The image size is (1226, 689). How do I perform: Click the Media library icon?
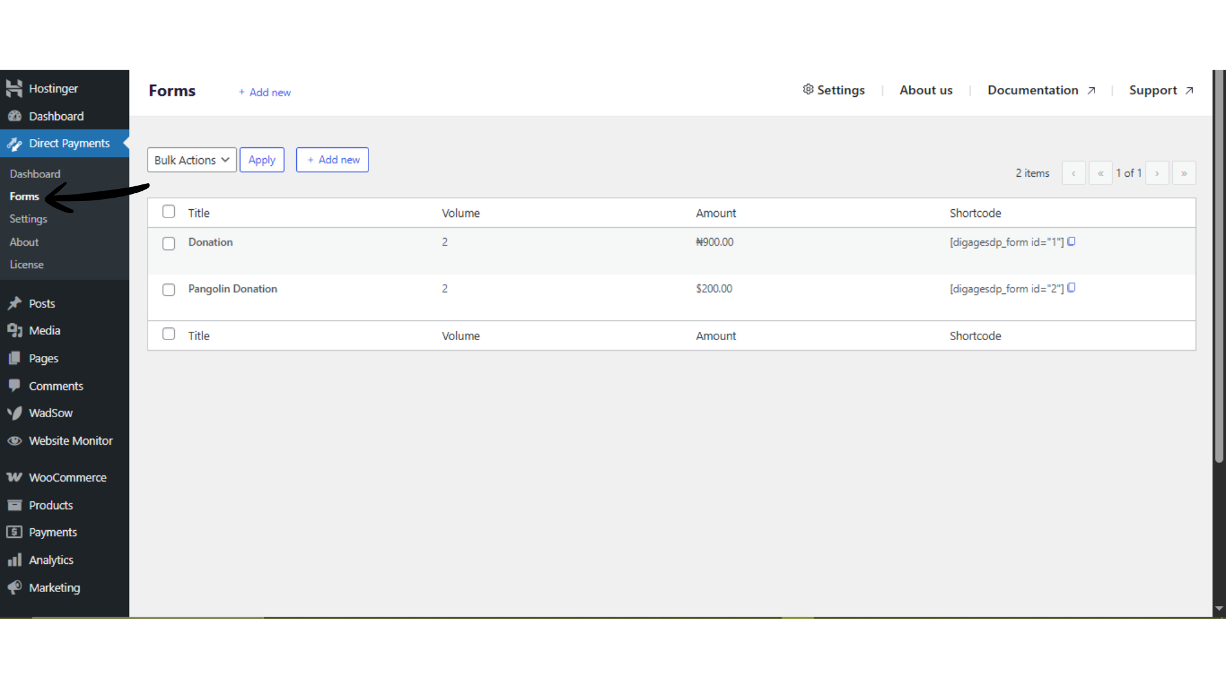pyautogui.click(x=14, y=330)
